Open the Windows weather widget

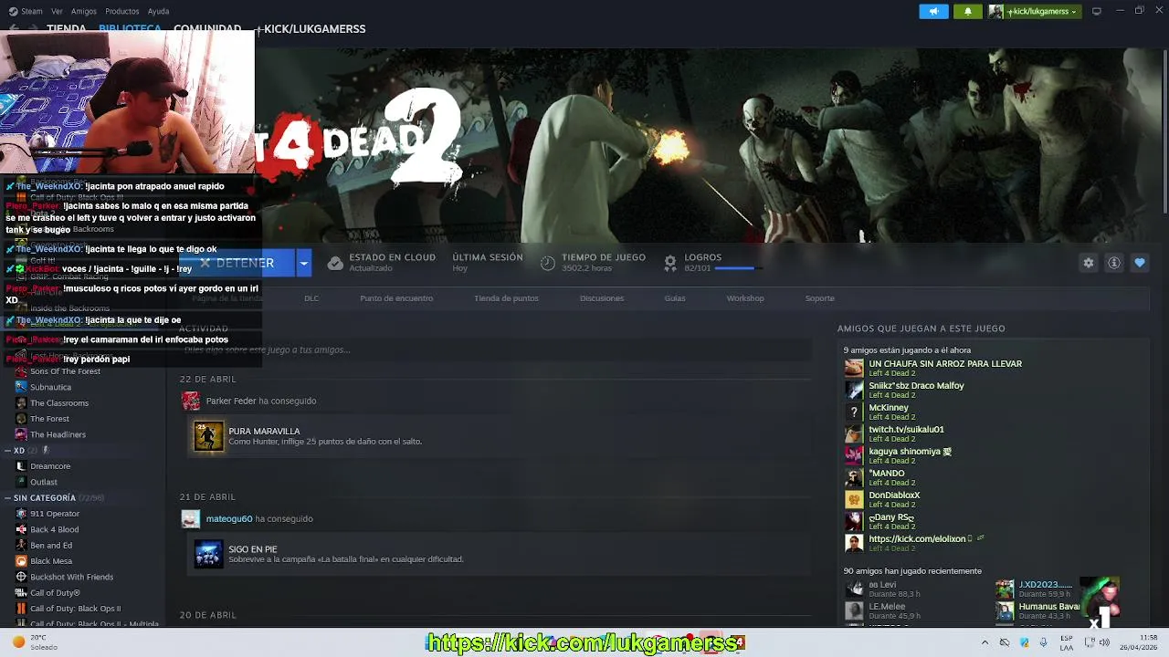pos(35,642)
